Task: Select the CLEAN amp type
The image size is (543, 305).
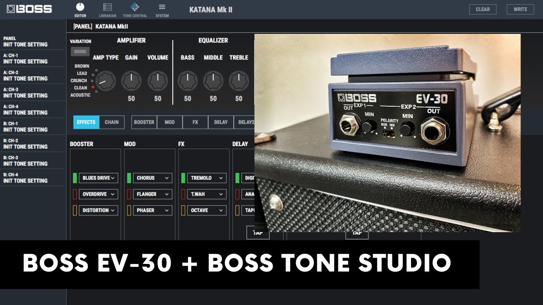Action: (x=81, y=88)
